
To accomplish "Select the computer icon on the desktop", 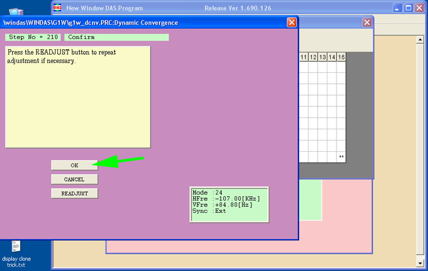I will tap(16, 11).
